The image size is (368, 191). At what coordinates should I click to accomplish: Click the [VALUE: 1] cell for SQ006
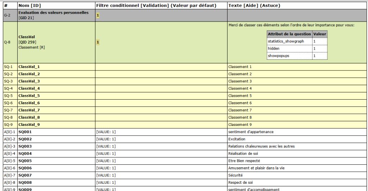(x=106, y=168)
